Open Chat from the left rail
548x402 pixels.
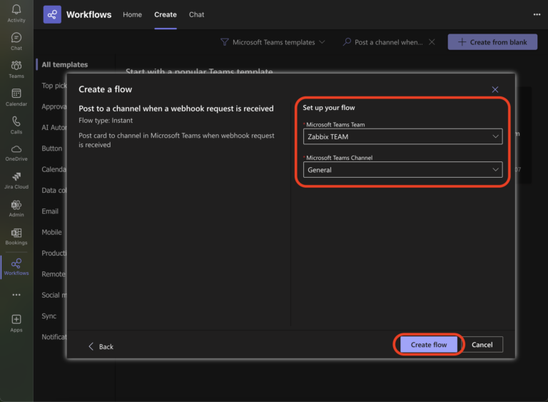pos(16,41)
